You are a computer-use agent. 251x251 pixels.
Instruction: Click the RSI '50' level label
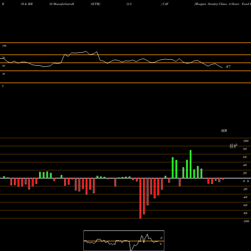click(4, 66)
